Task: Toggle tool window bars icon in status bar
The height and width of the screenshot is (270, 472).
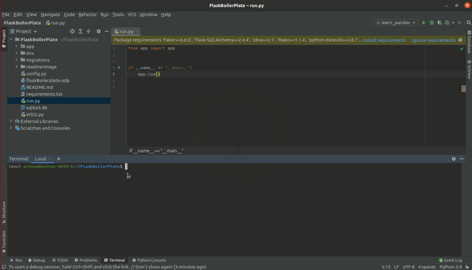Action: [x=4, y=267]
